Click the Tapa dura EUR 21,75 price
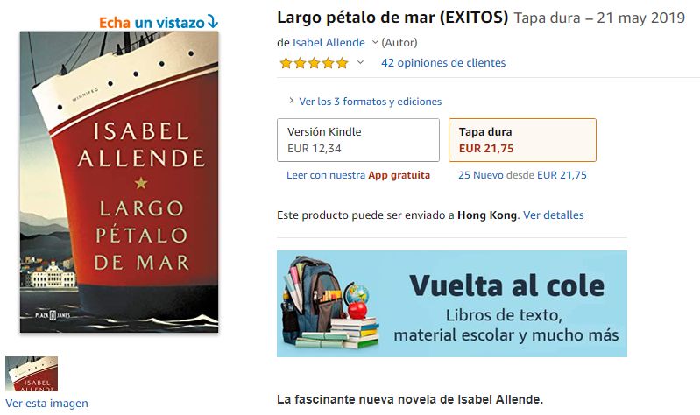 (x=486, y=149)
